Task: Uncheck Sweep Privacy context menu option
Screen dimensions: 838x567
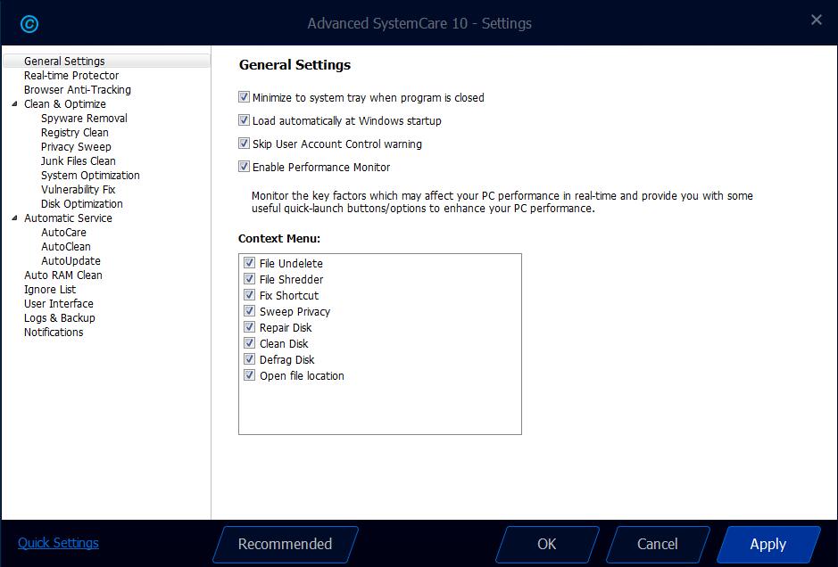Action: (x=249, y=311)
